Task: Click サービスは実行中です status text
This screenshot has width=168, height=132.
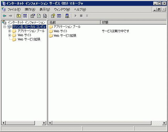Action: coord(115,31)
